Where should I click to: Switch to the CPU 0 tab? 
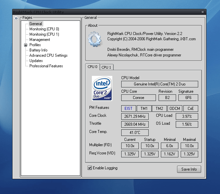[x=92, y=67]
